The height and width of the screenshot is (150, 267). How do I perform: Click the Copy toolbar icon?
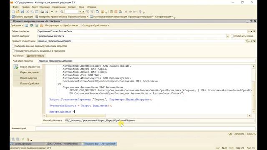pyautogui.click(x=32, y=12)
